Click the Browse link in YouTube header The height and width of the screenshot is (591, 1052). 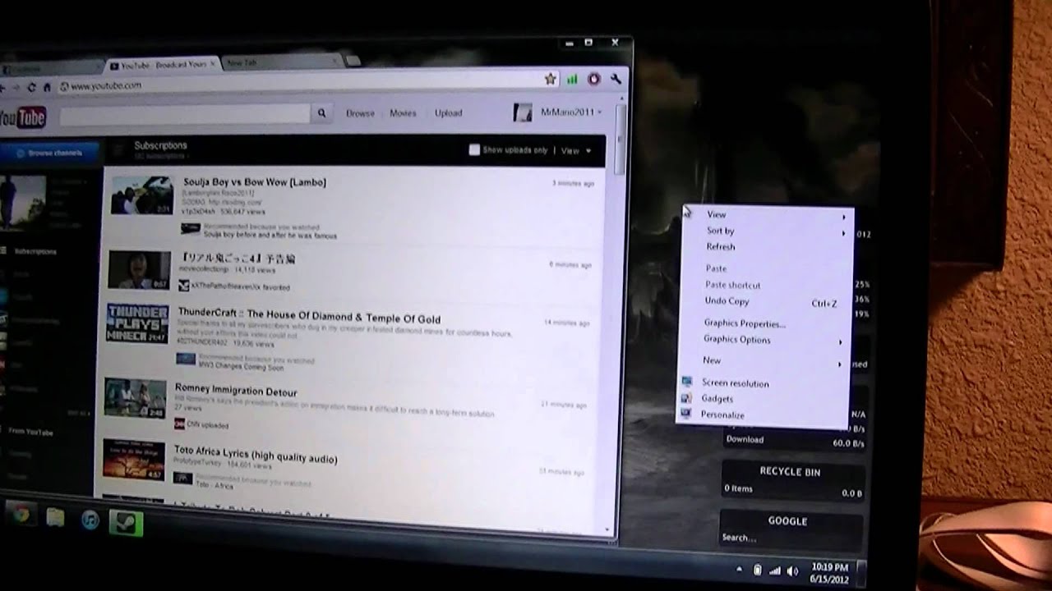pos(360,113)
